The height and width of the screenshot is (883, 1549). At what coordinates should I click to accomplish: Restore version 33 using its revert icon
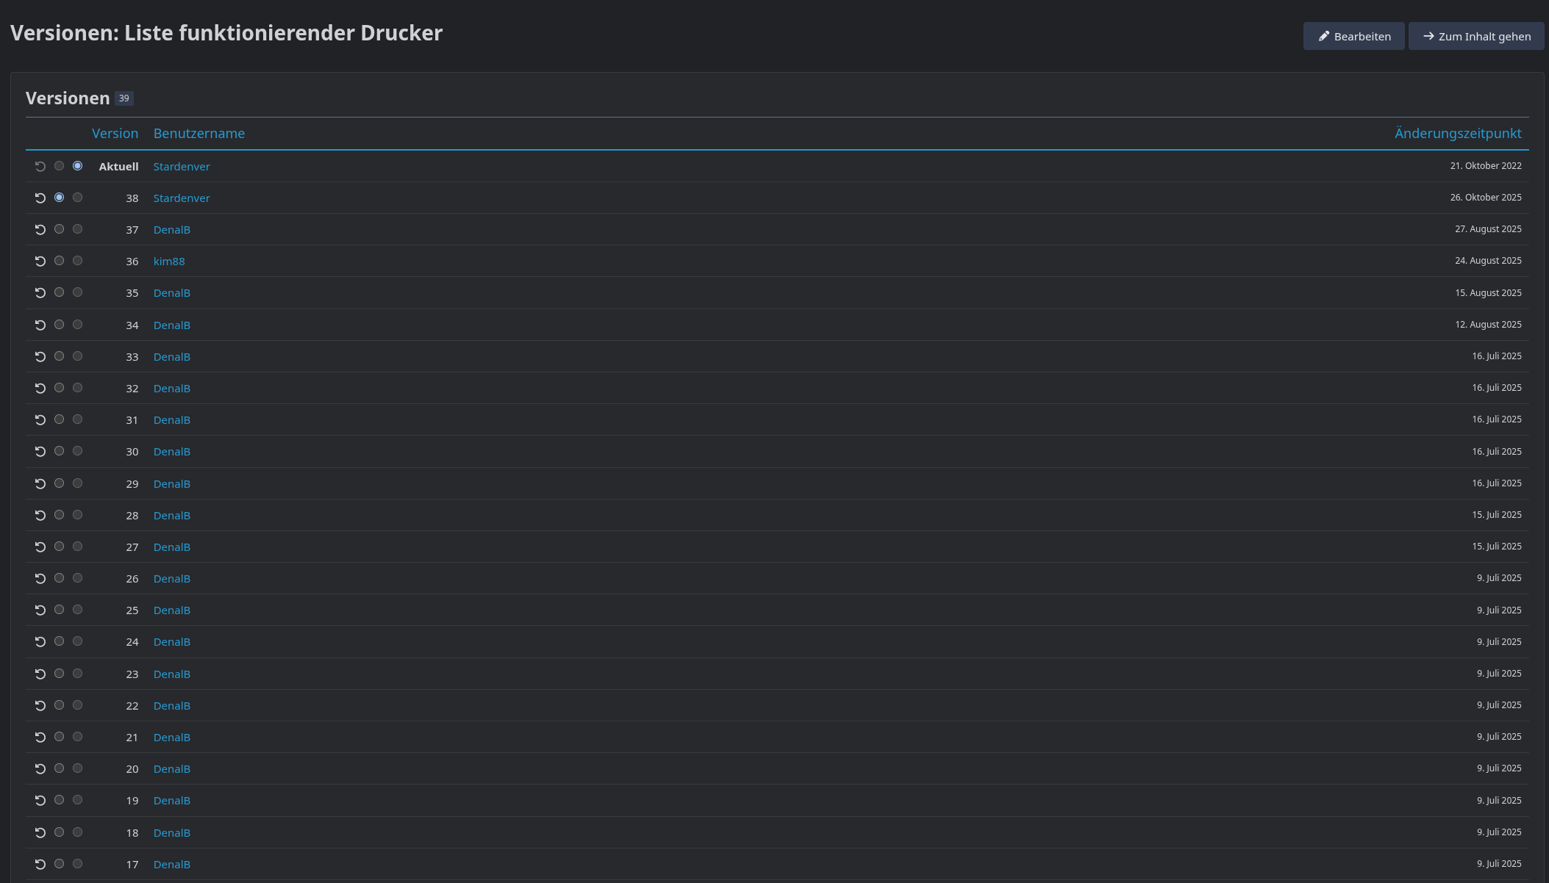(x=40, y=357)
